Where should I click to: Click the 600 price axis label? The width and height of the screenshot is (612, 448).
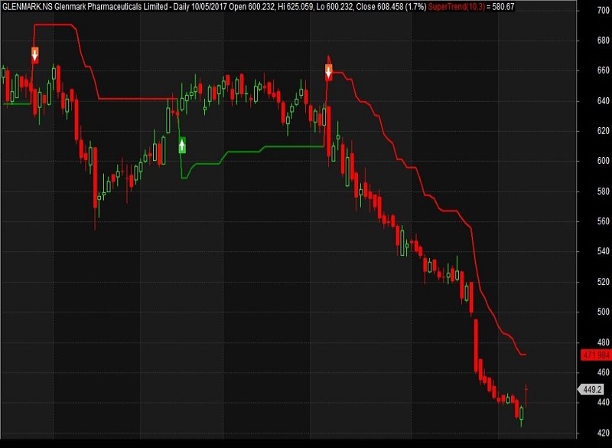tap(604, 161)
